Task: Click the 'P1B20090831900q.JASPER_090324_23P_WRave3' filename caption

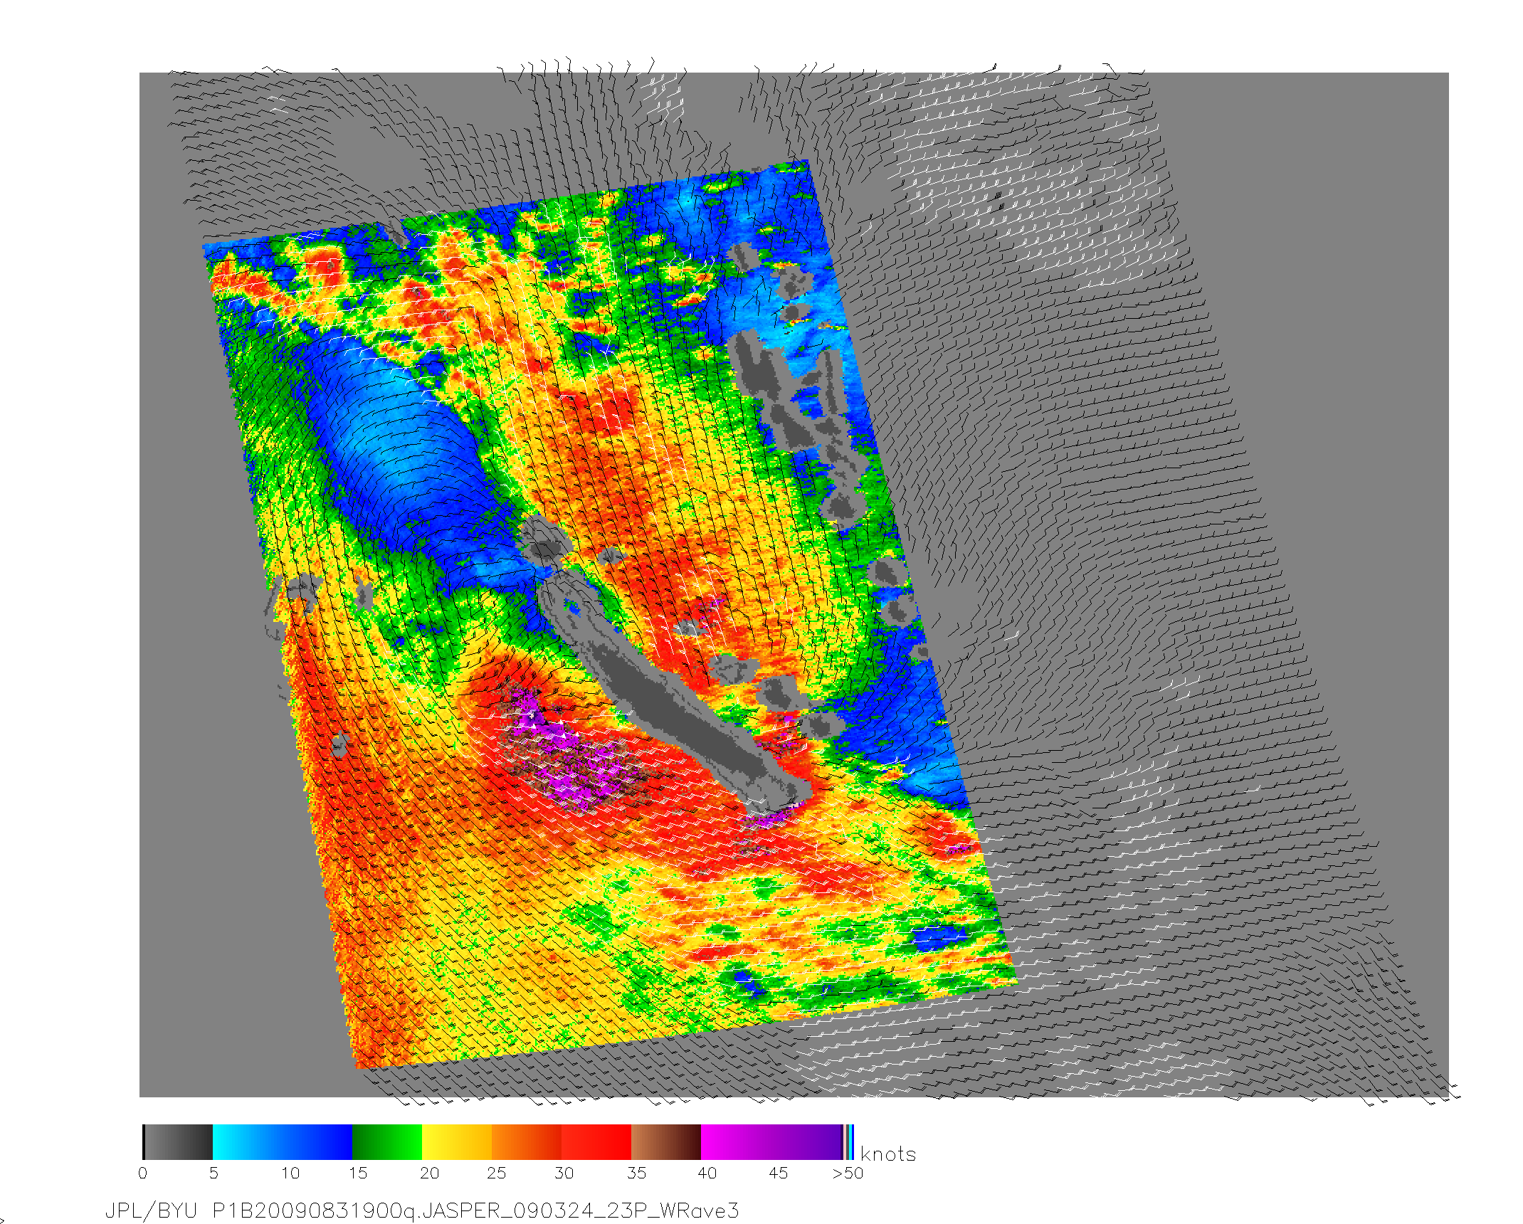Action: (476, 1210)
